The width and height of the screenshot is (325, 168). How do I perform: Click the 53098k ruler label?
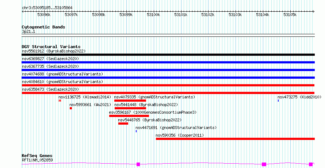pyautogui.click(x=99, y=15)
